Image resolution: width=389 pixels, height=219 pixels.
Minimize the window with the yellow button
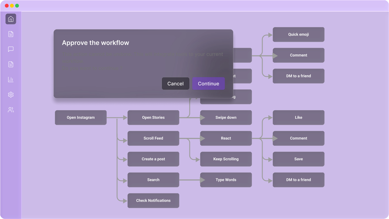[12, 6]
